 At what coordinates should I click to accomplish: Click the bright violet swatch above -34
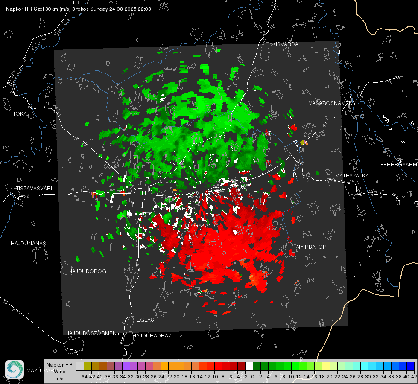click(x=126, y=366)
